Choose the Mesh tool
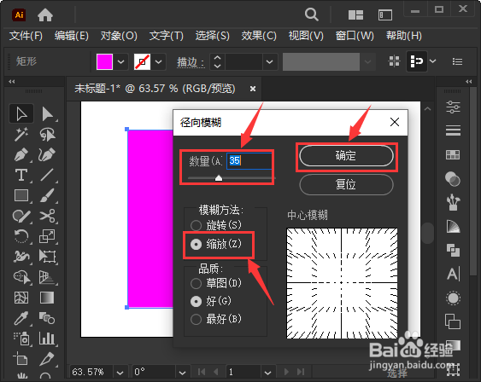This screenshot has width=481, height=382. click(x=21, y=298)
